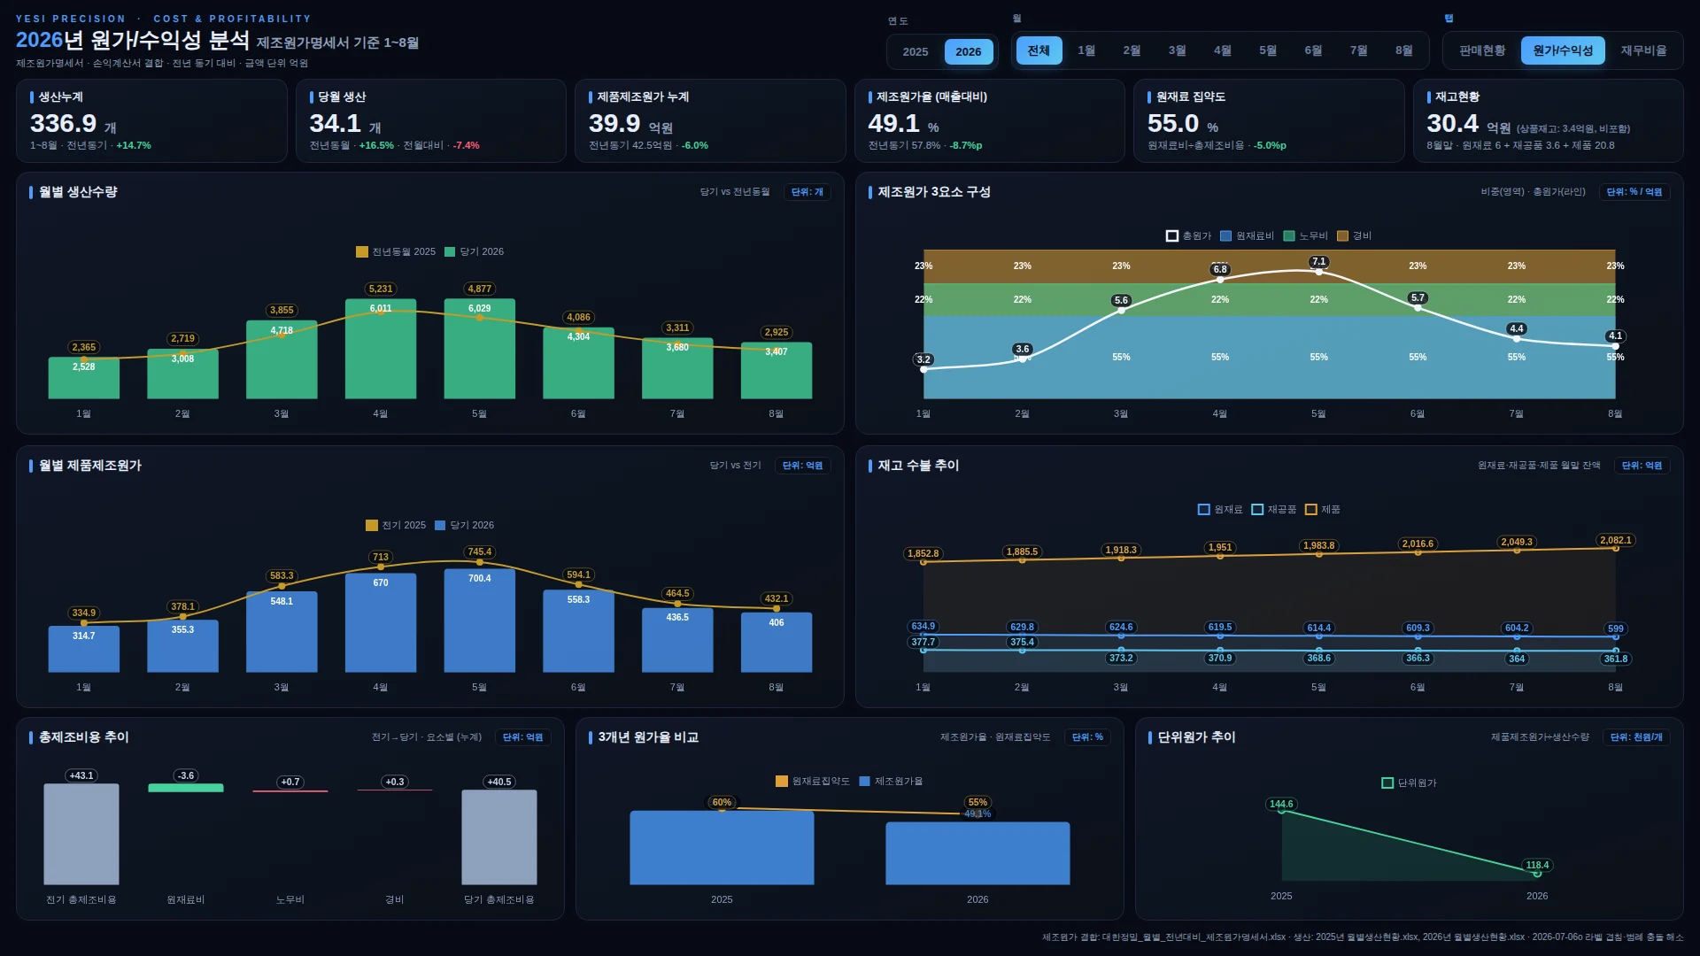
Task: Filter by 4월 month
Action: (x=1223, y=50)
